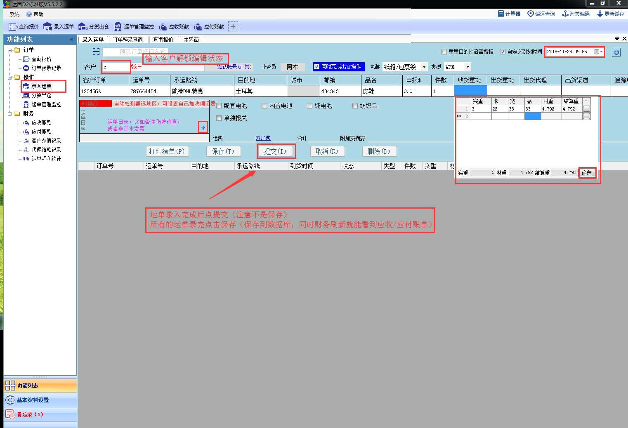The width and height of the screenshot is (628, 428).
Task: Click the 查询报价 toolbar icon
Action: 13,27
